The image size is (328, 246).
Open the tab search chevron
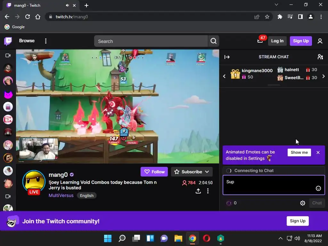tap(276, 4)
